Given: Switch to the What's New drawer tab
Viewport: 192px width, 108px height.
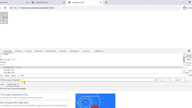Looking at the screenshot, I should coord(12,84).
